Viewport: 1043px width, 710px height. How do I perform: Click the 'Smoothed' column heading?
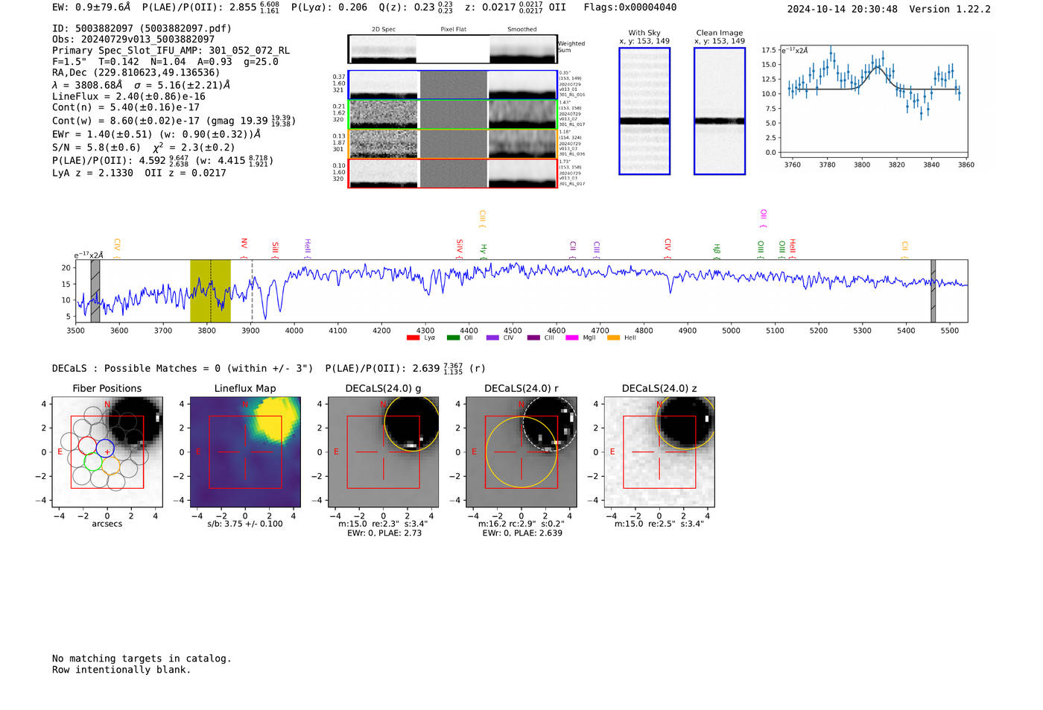[522, 30]
